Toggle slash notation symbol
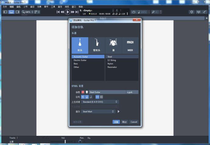 [91, 97]
